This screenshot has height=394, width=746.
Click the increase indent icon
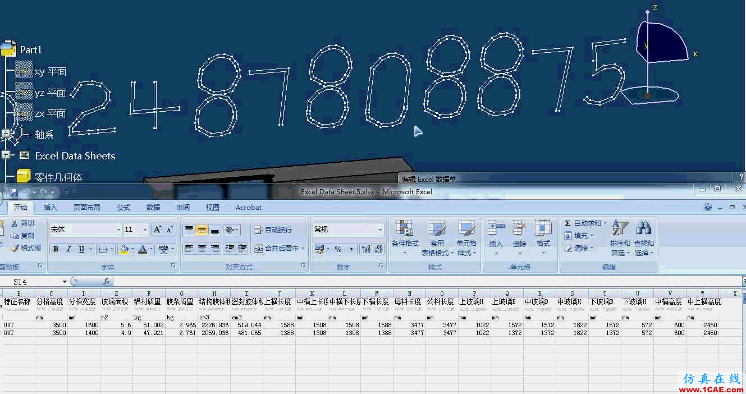(x=242, y=249)
